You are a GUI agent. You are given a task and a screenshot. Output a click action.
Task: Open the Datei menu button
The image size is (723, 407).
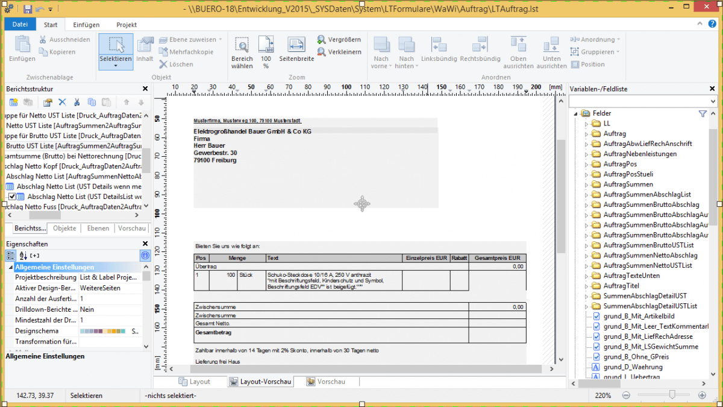(20, 25)
